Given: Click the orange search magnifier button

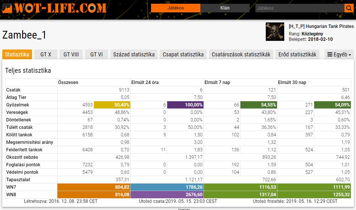Looking at the screenshot, I should point(349,8).
